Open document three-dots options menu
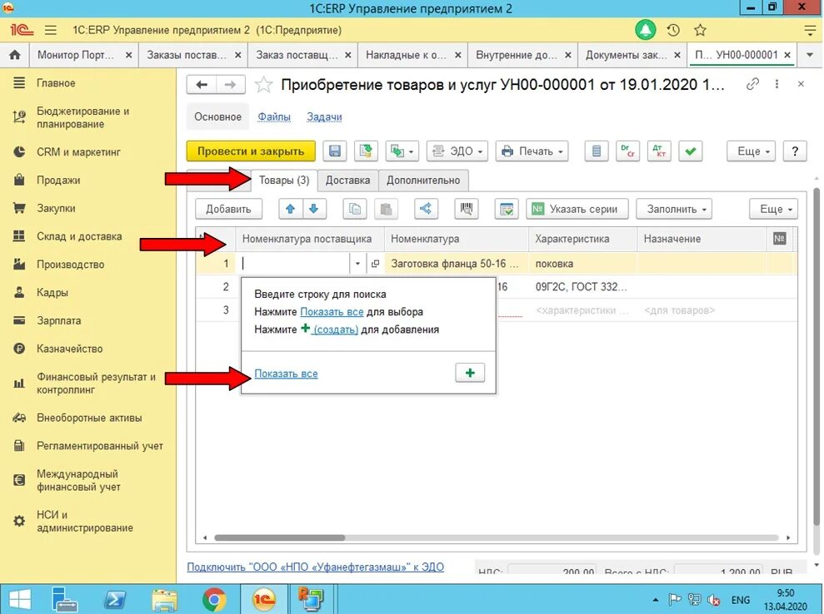Screen dimensions: 824x614 tap(777, 84)
